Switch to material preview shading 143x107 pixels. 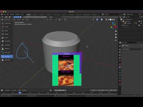[112, 20]
